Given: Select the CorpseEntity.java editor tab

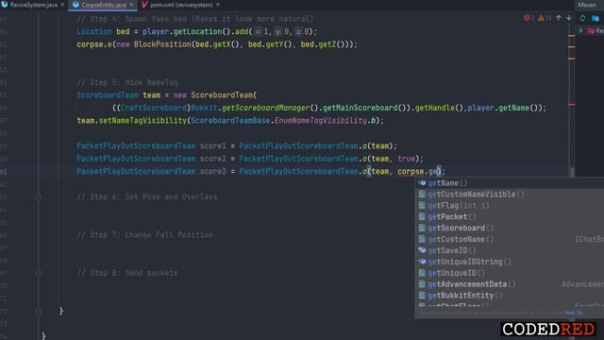Looking at the screenshot, I should click(x=103, y=5).
